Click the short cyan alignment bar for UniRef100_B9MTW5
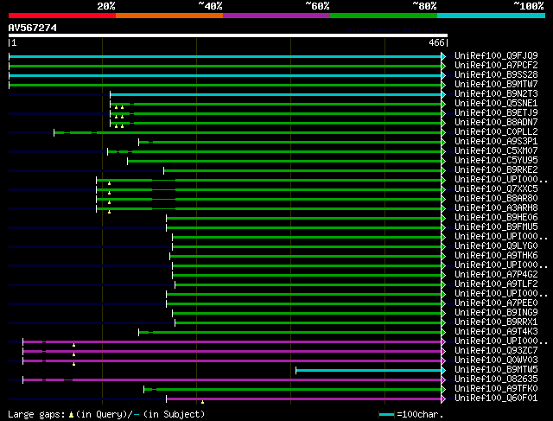Viewport: 553px width, 421px height. click(369, 370)
